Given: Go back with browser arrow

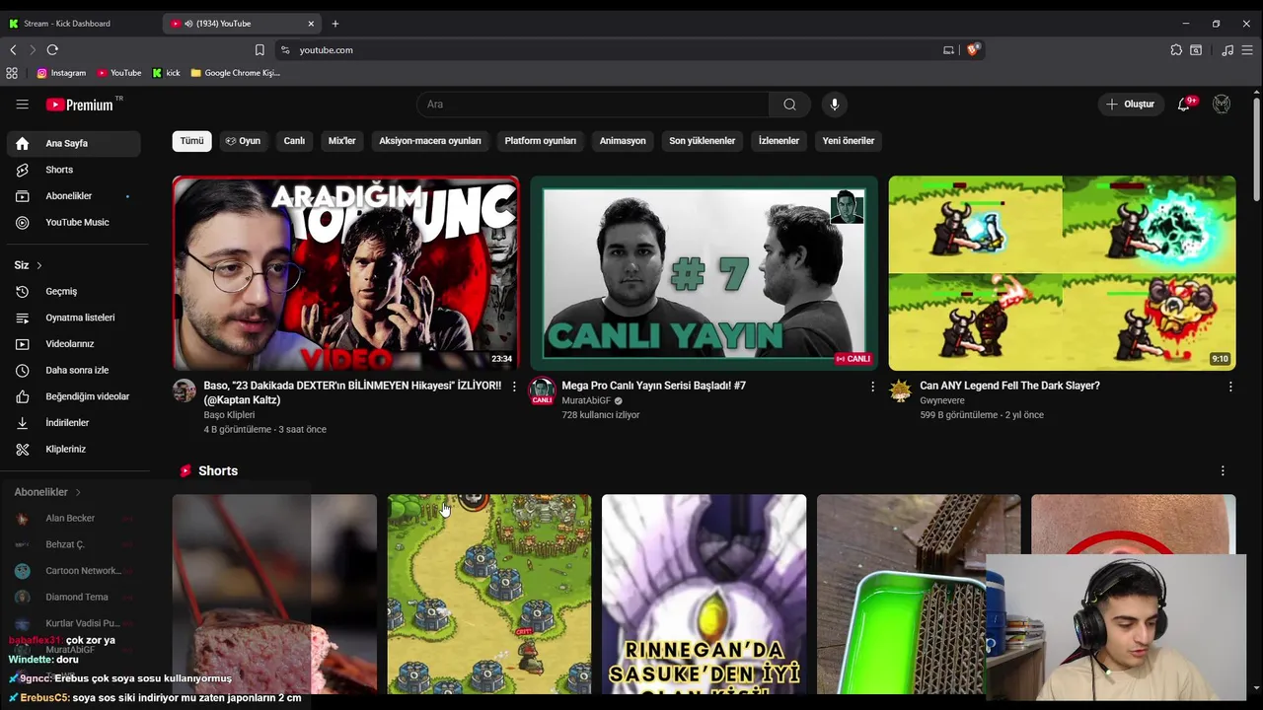Looking at the screenshot, I should point(13,49).
